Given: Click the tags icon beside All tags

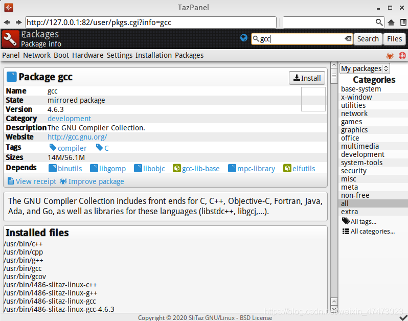Looking at the screenshot, I should pyautogui.click(x=346, y=221).
